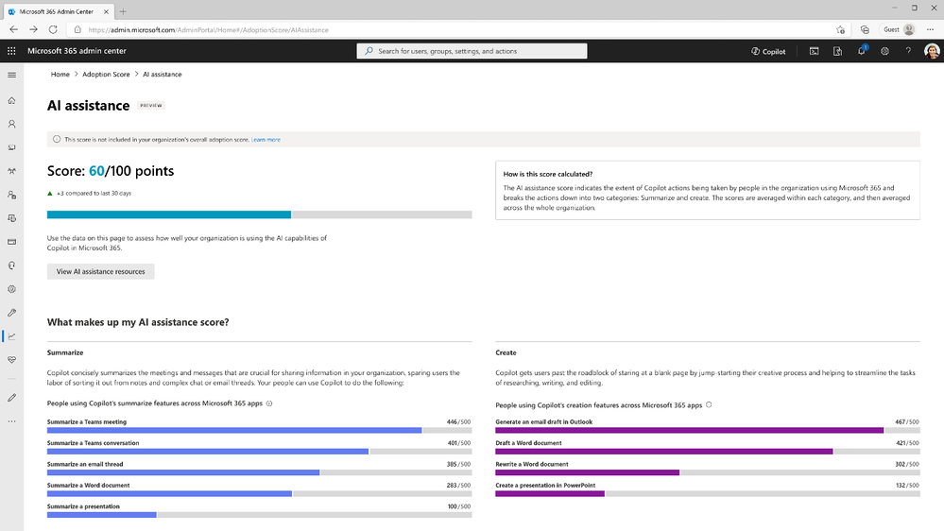Screen dimensions: 944x531
Task: Open the header settings gear icon
Action: coord(885,51)
